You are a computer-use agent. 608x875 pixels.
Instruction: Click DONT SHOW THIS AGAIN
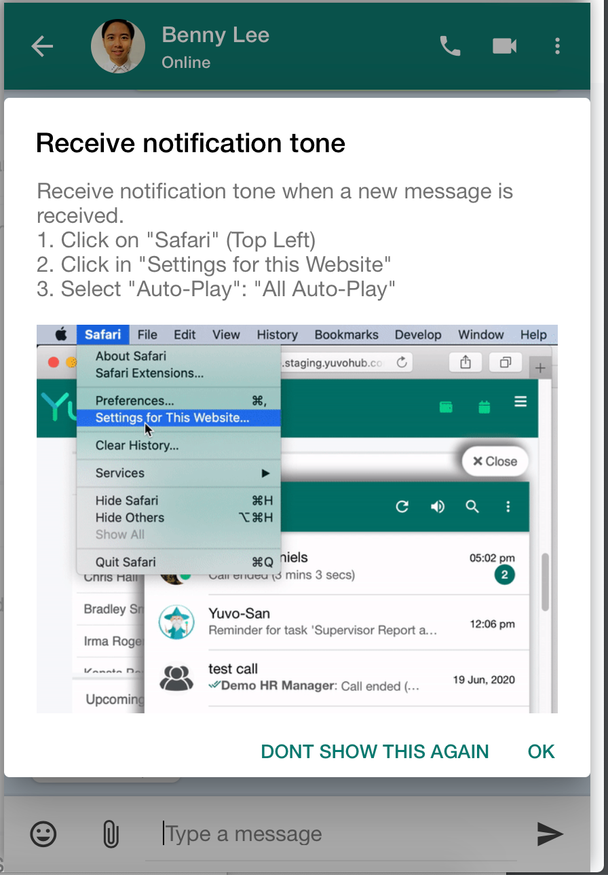click(x=375, y=751)
